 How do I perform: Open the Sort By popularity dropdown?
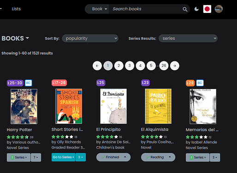pyautogui.click(x=90, y=38)
